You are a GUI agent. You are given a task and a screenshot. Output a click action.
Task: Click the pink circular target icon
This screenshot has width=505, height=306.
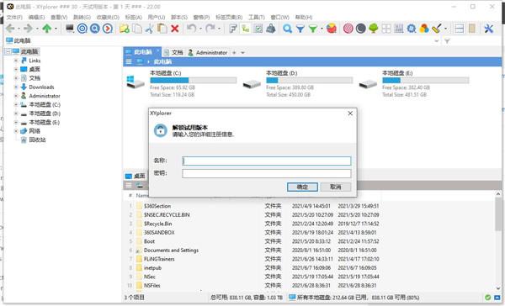tap(348, 29)
